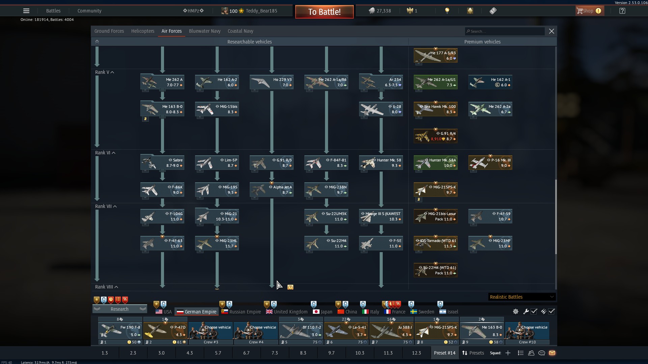Open the Community menu
648x364 pixels.
[x=89, y=11]
